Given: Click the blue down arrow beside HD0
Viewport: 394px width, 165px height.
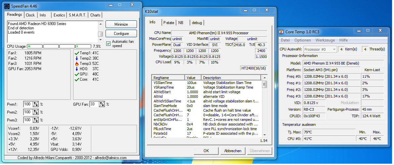Looking at the screenshot, I should tap(77, 69).
